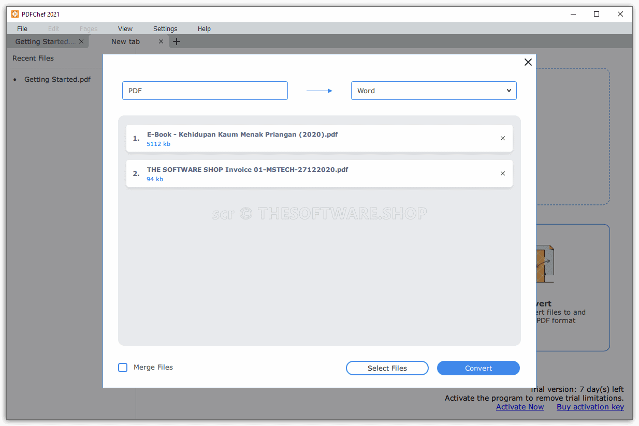Close the conversion dialog with the X icon
The height and width of the screenshot is (426, 639).
coord(528,62)
